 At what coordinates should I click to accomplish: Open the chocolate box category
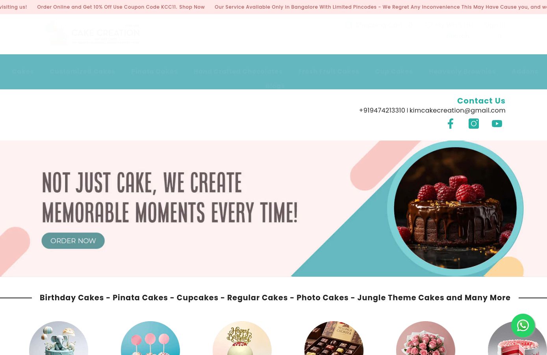tap(334, 338)
